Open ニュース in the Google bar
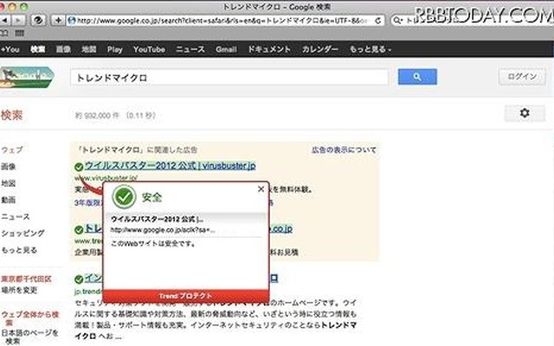Viewport: 554px width, 346px height. pyautogui.click(x=190, y=49)
